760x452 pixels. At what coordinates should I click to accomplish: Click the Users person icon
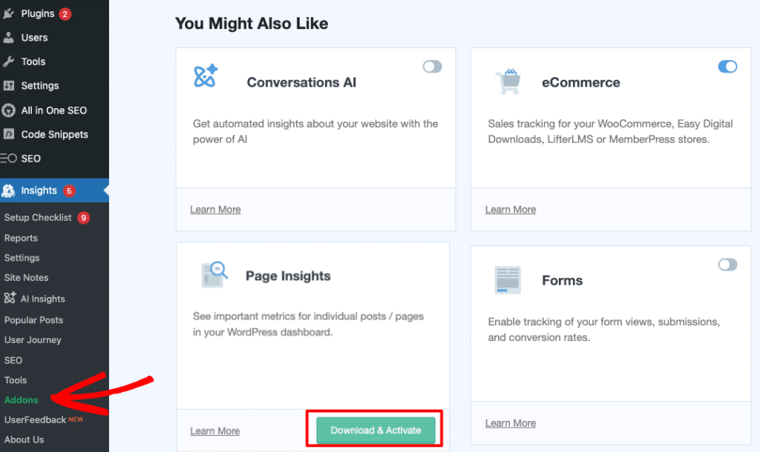point(8,37)
